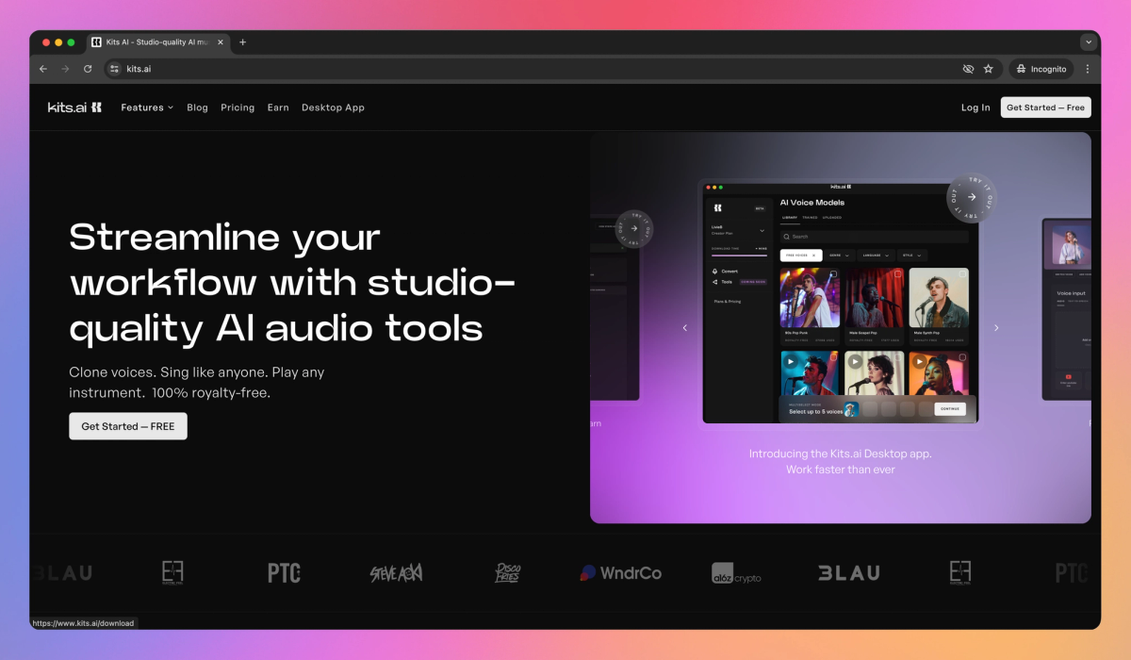The image size is (1131, 660).
Task: Tick checkbox on Male Gospel Pop card
Action: coord(897,274)
